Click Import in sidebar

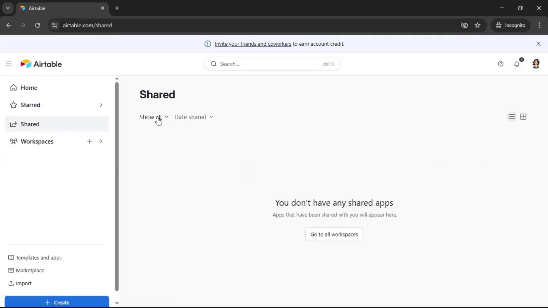(x=20, y=283)
